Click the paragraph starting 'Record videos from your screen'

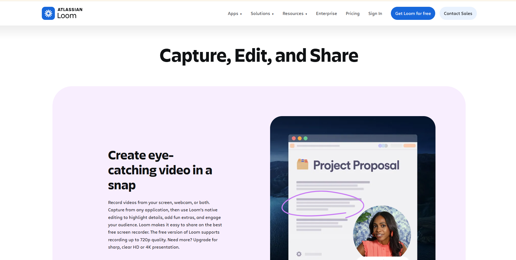[165, 225]
